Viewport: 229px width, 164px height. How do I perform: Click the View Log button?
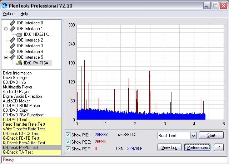(169, 148)
